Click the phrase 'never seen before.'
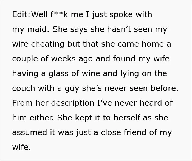Viewport: 192px width, 161px height. pos(142,88)
